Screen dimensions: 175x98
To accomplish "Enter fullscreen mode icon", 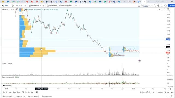I will click(162, 5).
